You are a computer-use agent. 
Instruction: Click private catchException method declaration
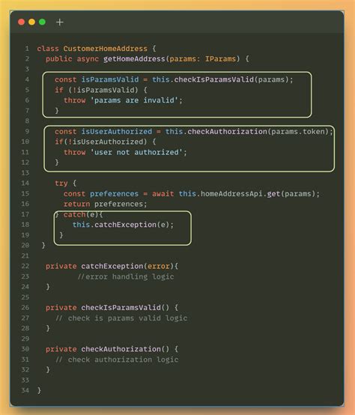[x=112, y=266]
